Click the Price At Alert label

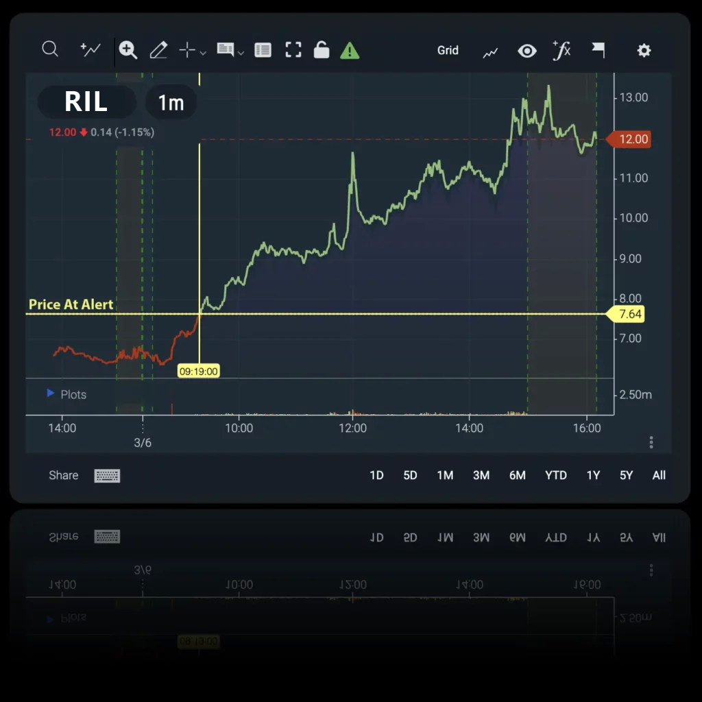pos(71,304)
